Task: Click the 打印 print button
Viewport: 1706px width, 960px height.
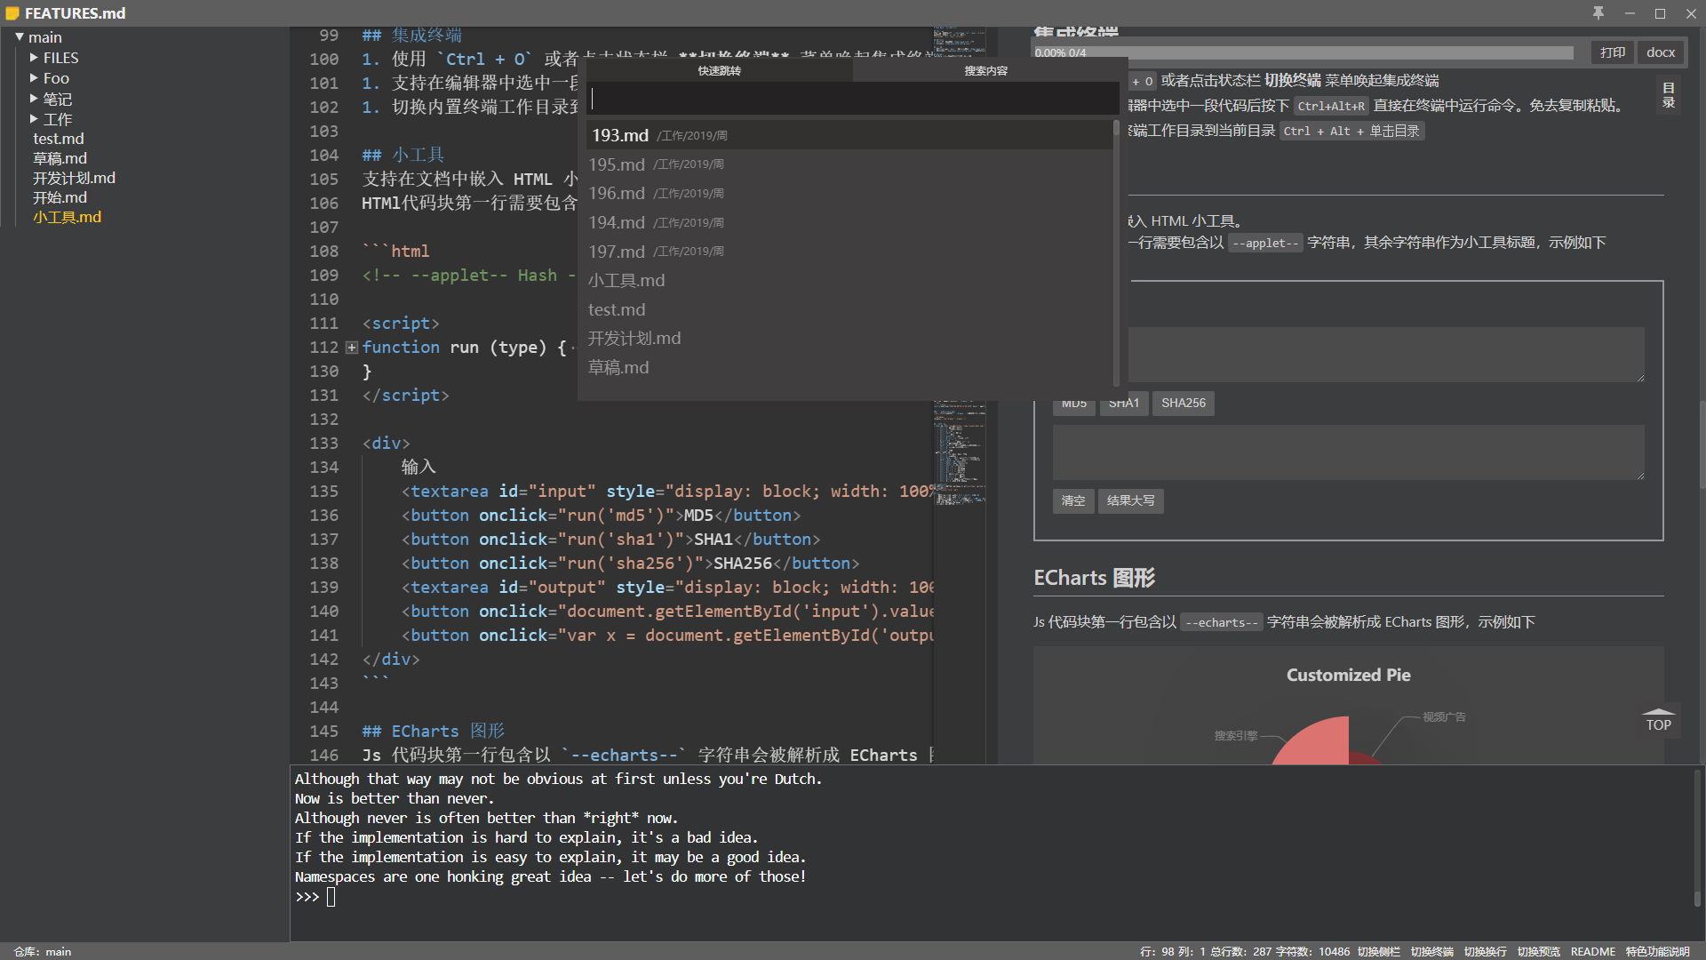Action: pyautogui.click(x=1612, y=52)
